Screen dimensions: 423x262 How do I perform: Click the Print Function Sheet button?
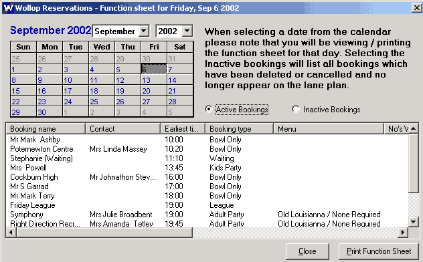pos(379,251)
